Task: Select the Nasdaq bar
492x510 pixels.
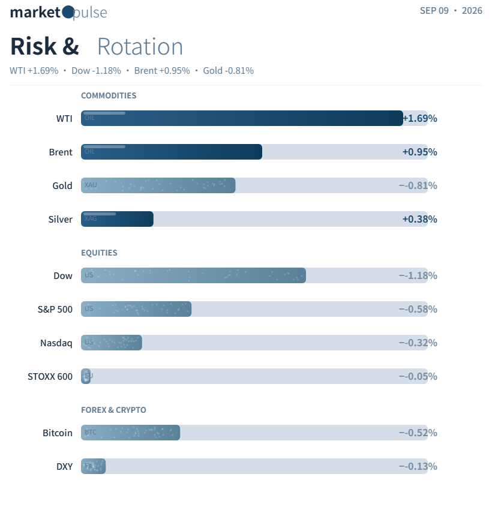Action: pos(112,343)
